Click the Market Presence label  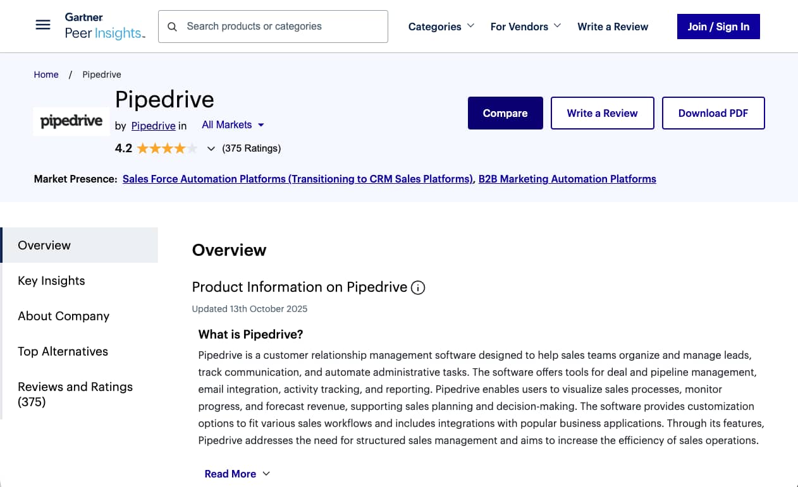point(76,179)
